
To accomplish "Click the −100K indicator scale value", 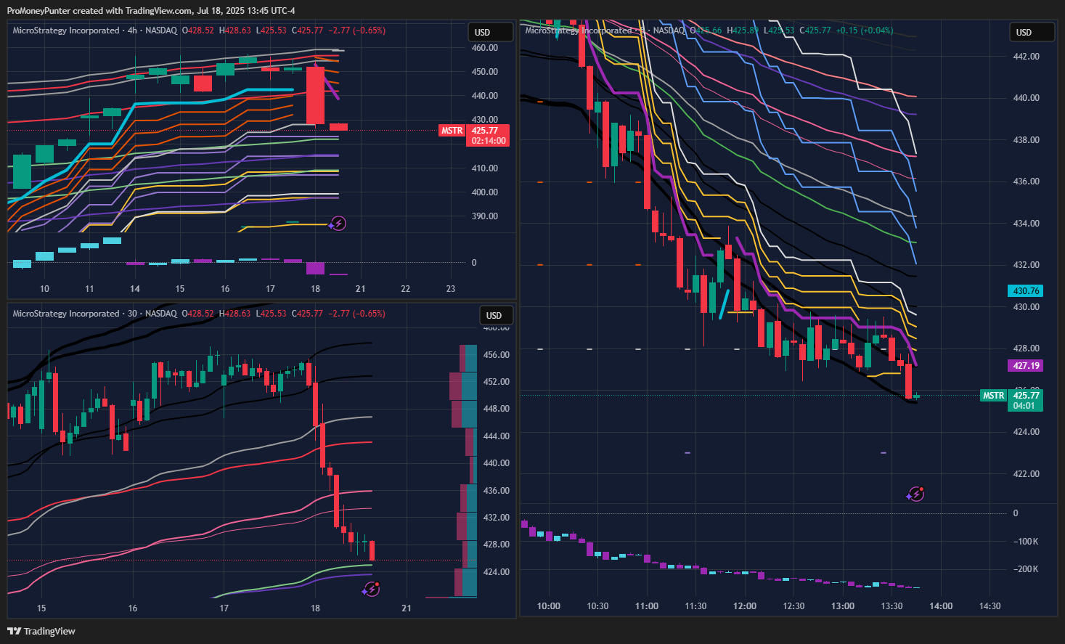I will coord(1026,542).
